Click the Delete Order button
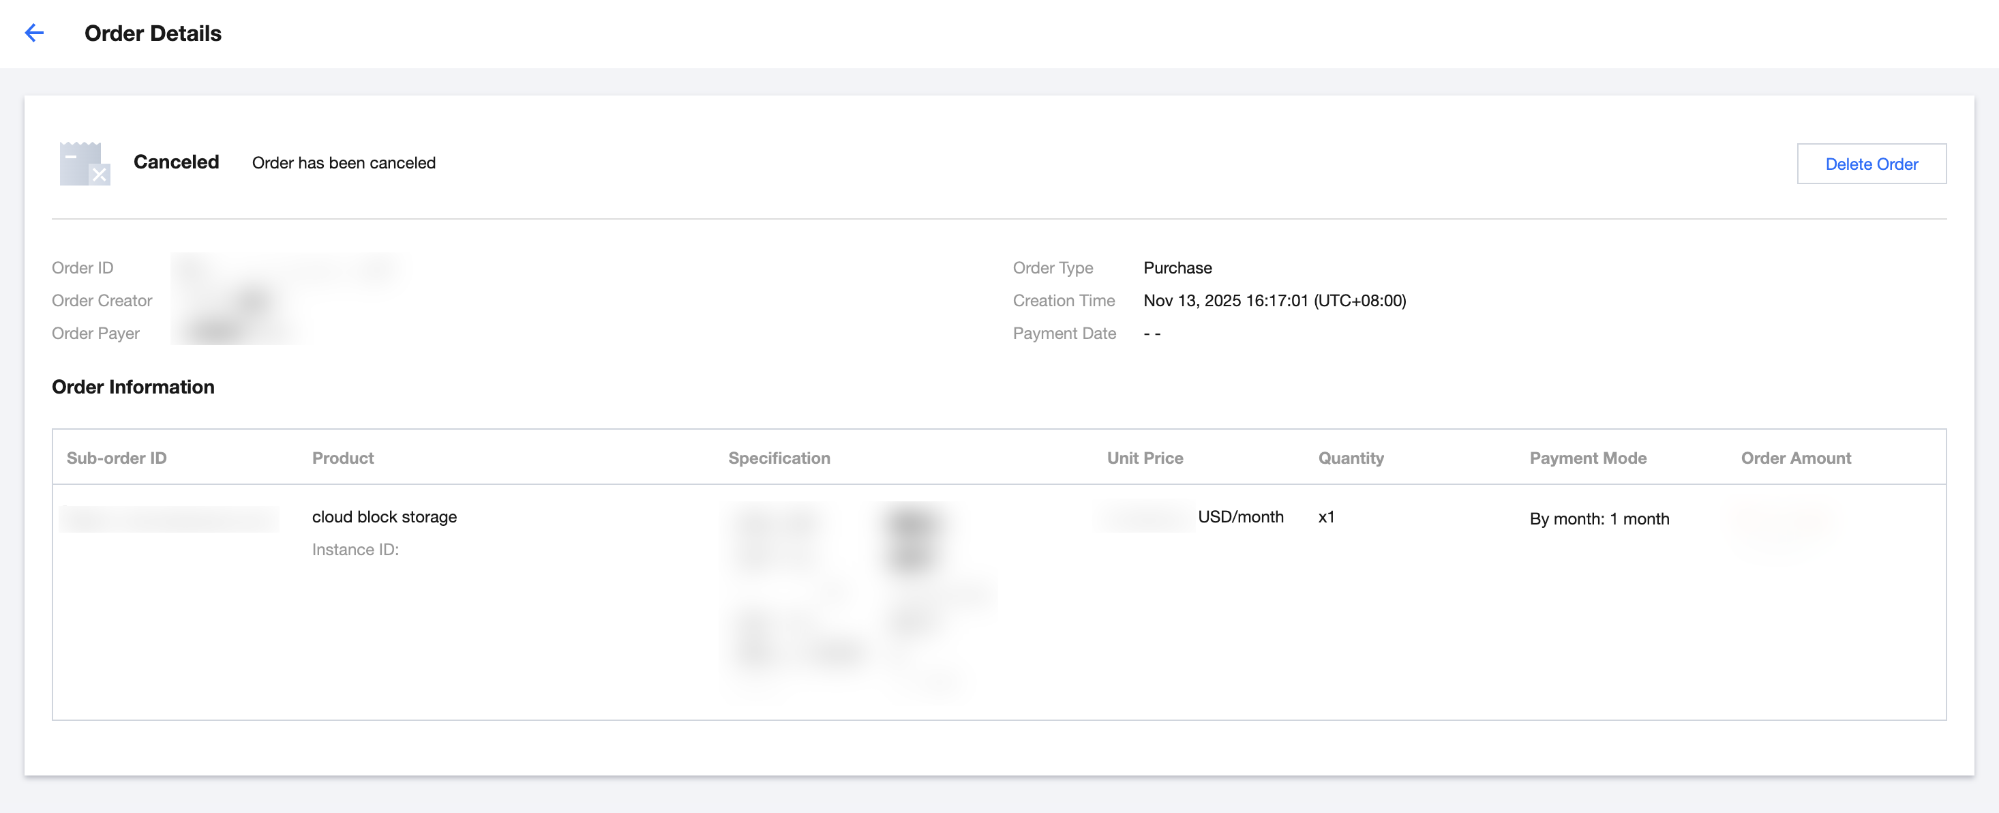1999x813 pixels. pyautogui.click(x=1871, y=164)
